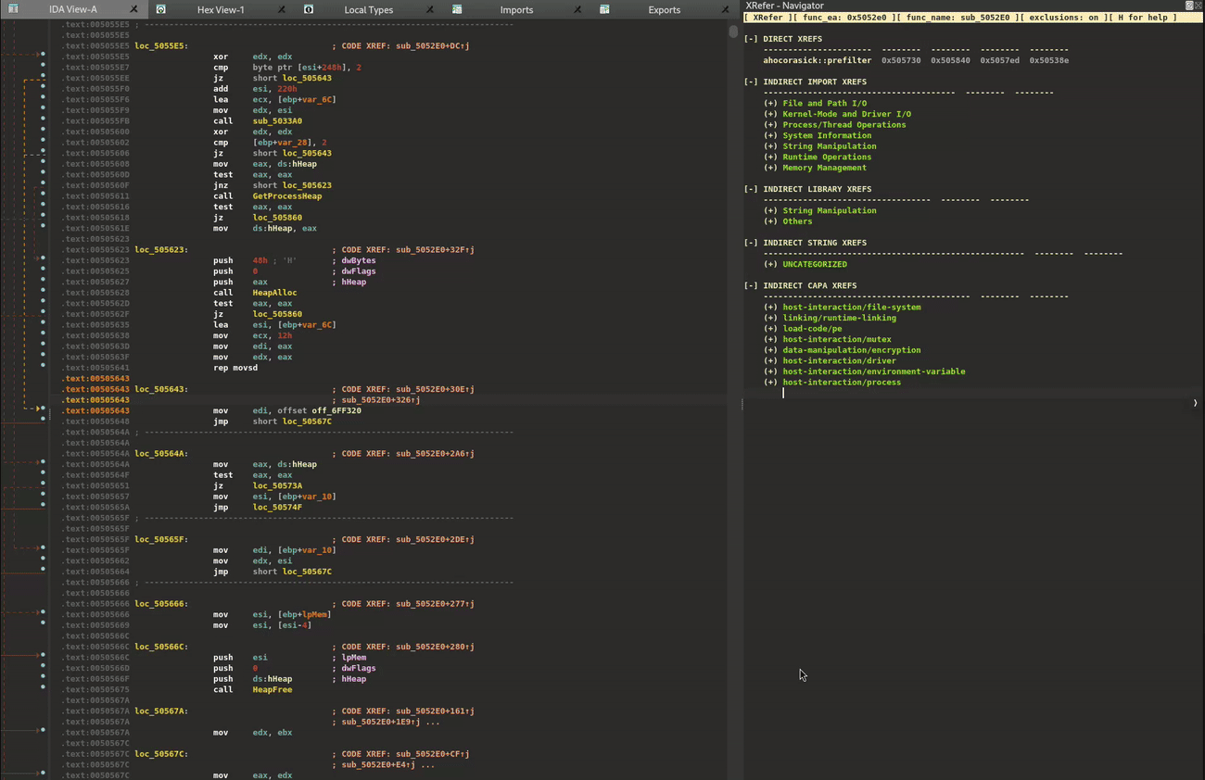Select ahocorasick::prefilter direct xref
This screenshot has width=1205, height=780.
click(x=818, y=60)
